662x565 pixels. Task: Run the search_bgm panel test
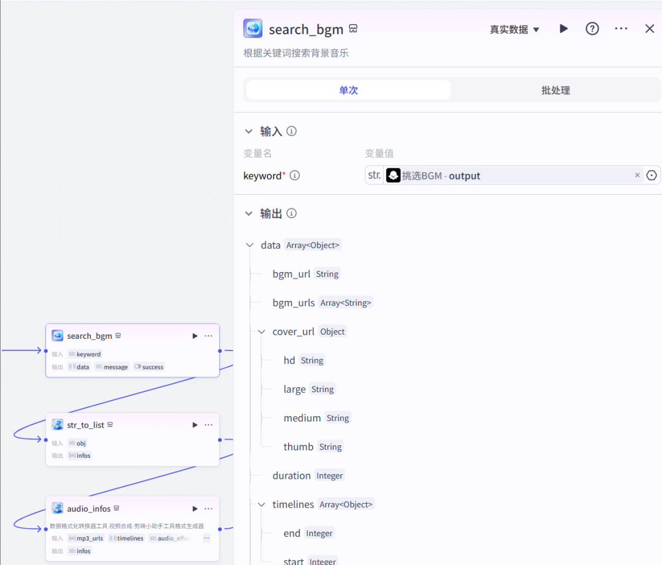pyautogui.click(x=563, y=29)
